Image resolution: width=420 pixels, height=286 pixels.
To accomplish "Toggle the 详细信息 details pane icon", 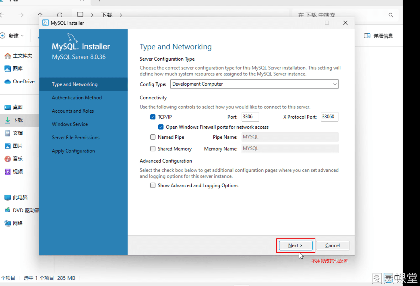I will [x=367, y=36].
